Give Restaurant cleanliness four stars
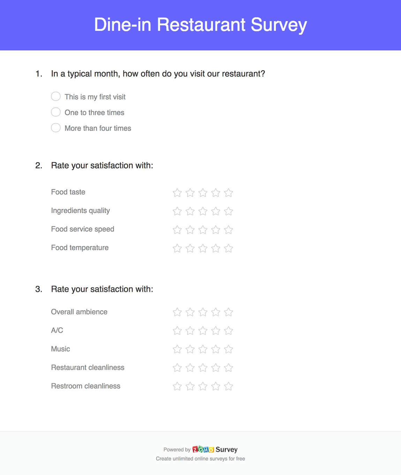 click(x=216, y=367)
